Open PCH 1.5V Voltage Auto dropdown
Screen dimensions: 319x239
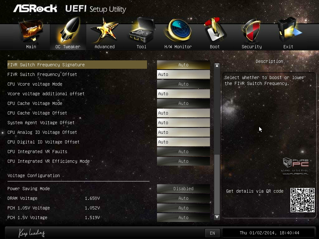(183, 218)
